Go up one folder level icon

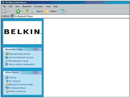click(27, 11)
